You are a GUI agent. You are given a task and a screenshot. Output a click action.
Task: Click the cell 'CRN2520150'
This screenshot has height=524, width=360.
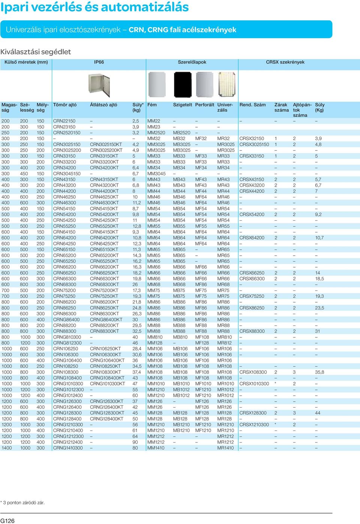(67, 133)
